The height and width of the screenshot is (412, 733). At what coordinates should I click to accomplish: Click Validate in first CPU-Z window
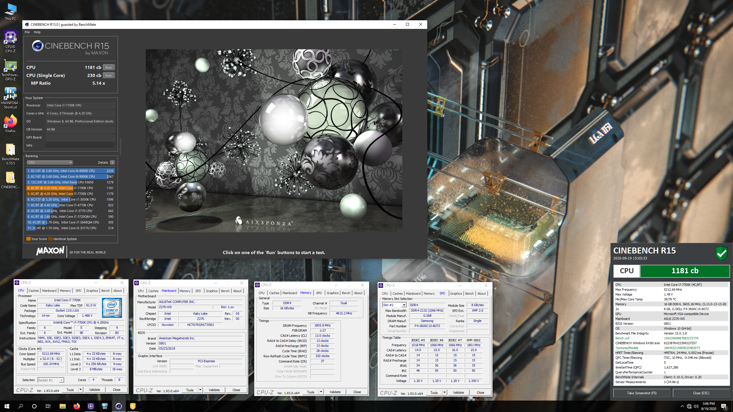pos(94,390)
